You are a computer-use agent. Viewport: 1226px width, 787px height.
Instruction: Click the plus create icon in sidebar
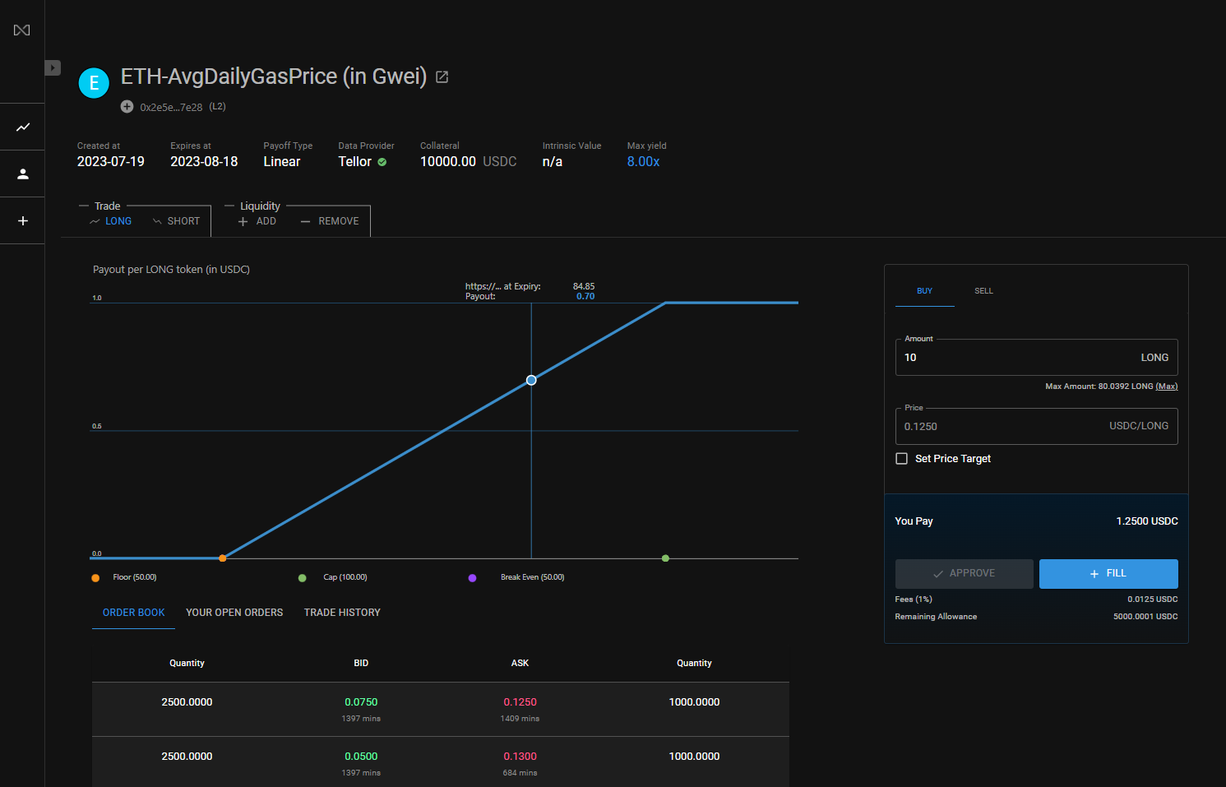tap(23, 221)
